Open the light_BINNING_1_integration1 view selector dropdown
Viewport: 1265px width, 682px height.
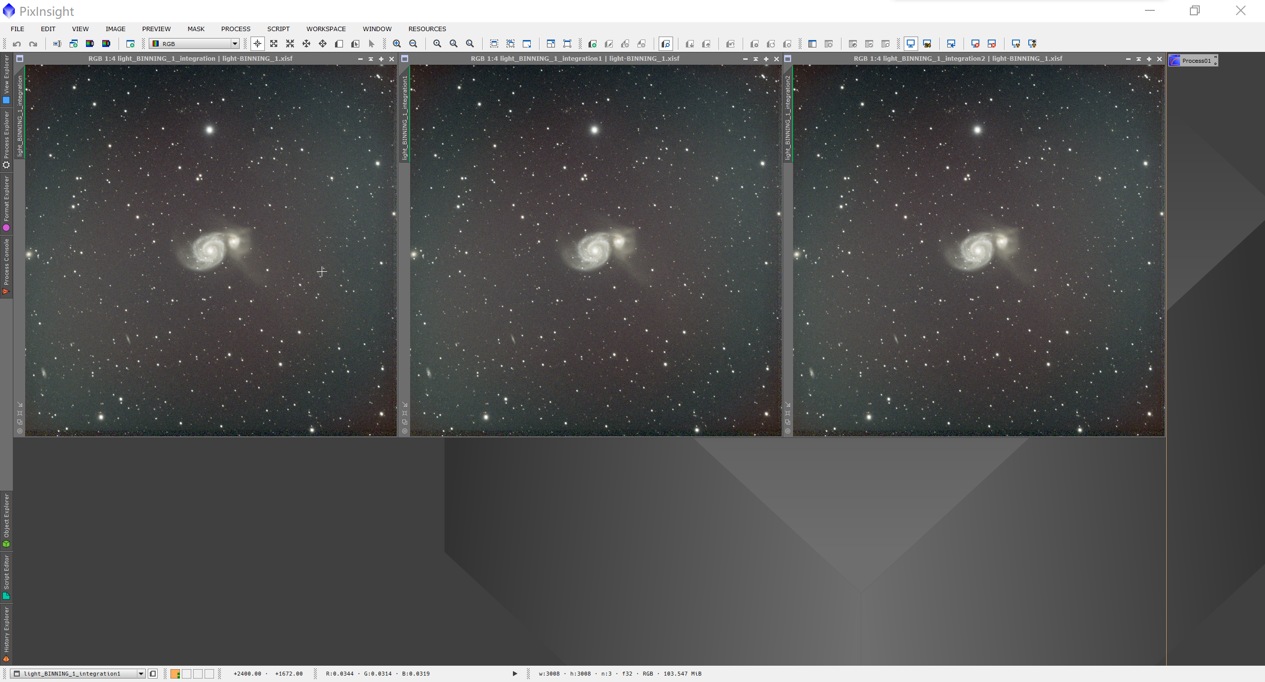(x=78, y=674)
